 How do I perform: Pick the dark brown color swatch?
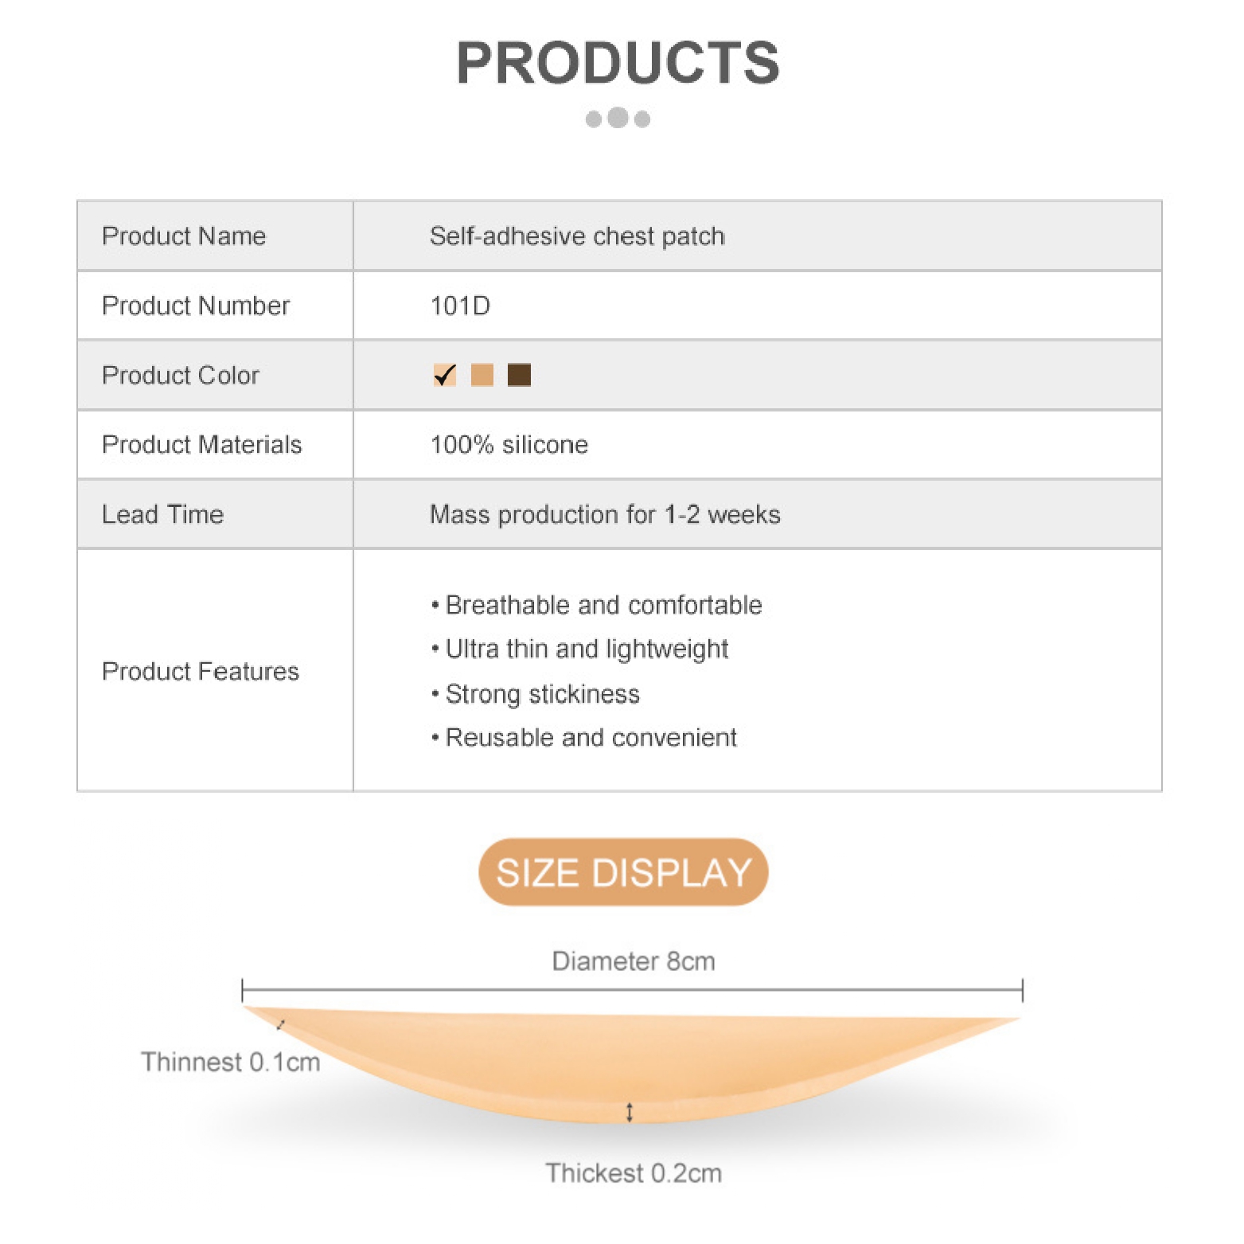pos(519,375)
